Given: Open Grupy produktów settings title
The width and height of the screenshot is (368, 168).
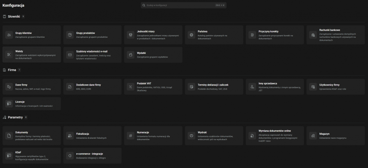Looking at the screenshot, I should [85, 33].
